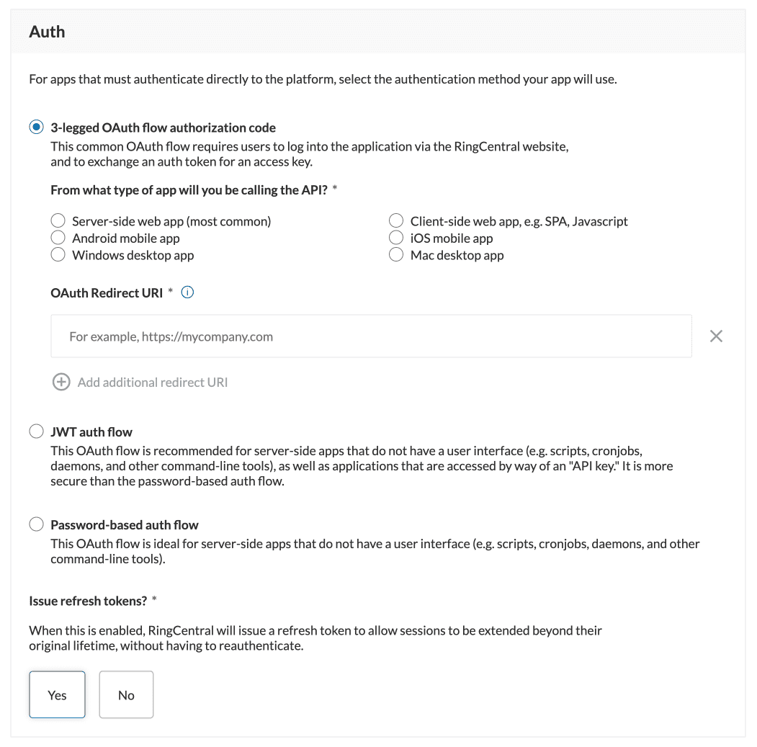
Task: Choose iOS mobile app type
Action: point(396,238)
